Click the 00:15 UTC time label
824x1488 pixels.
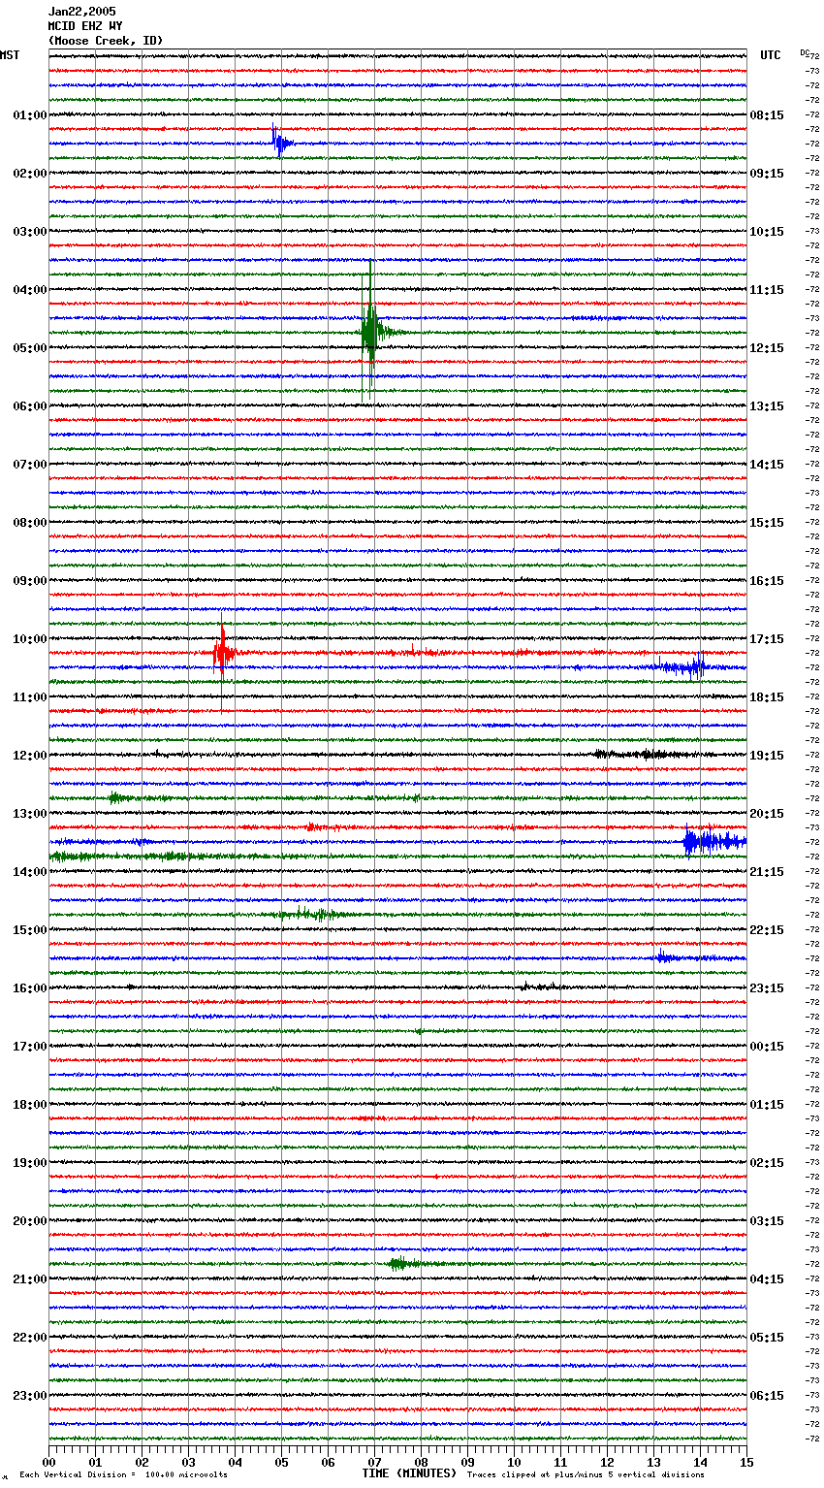coord(767,1047)
